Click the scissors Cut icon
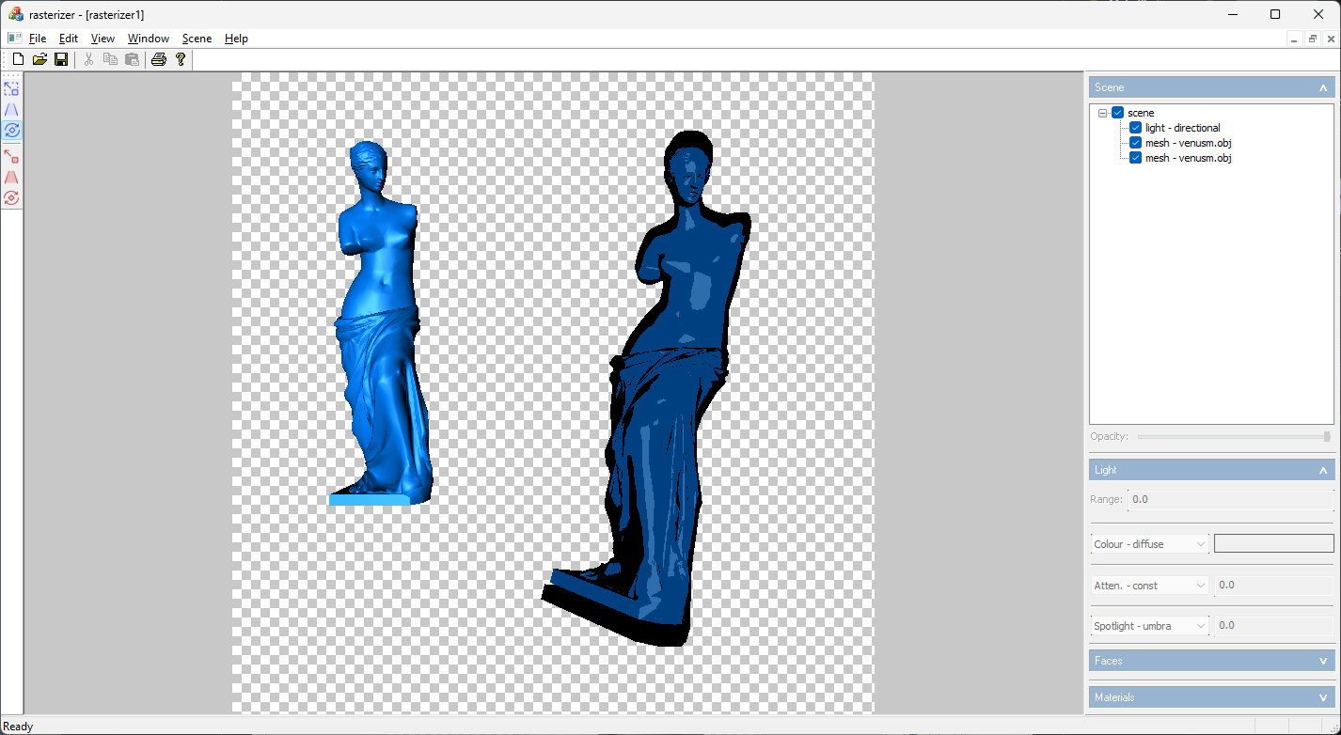The image size is (1341, 735). pyautogui.click(x=89, y=59)
